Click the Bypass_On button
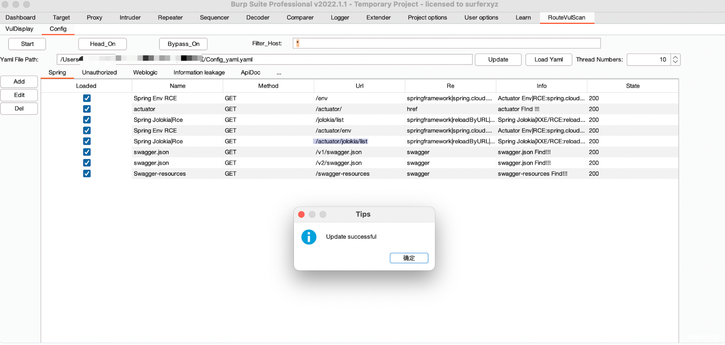This screenshot has height=345, width=725. [x=183, y=44]
